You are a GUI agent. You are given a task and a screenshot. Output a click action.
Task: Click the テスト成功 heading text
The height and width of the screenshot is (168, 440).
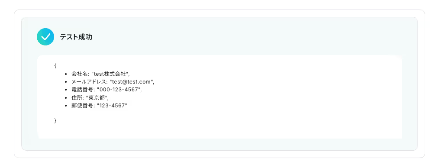76,37
